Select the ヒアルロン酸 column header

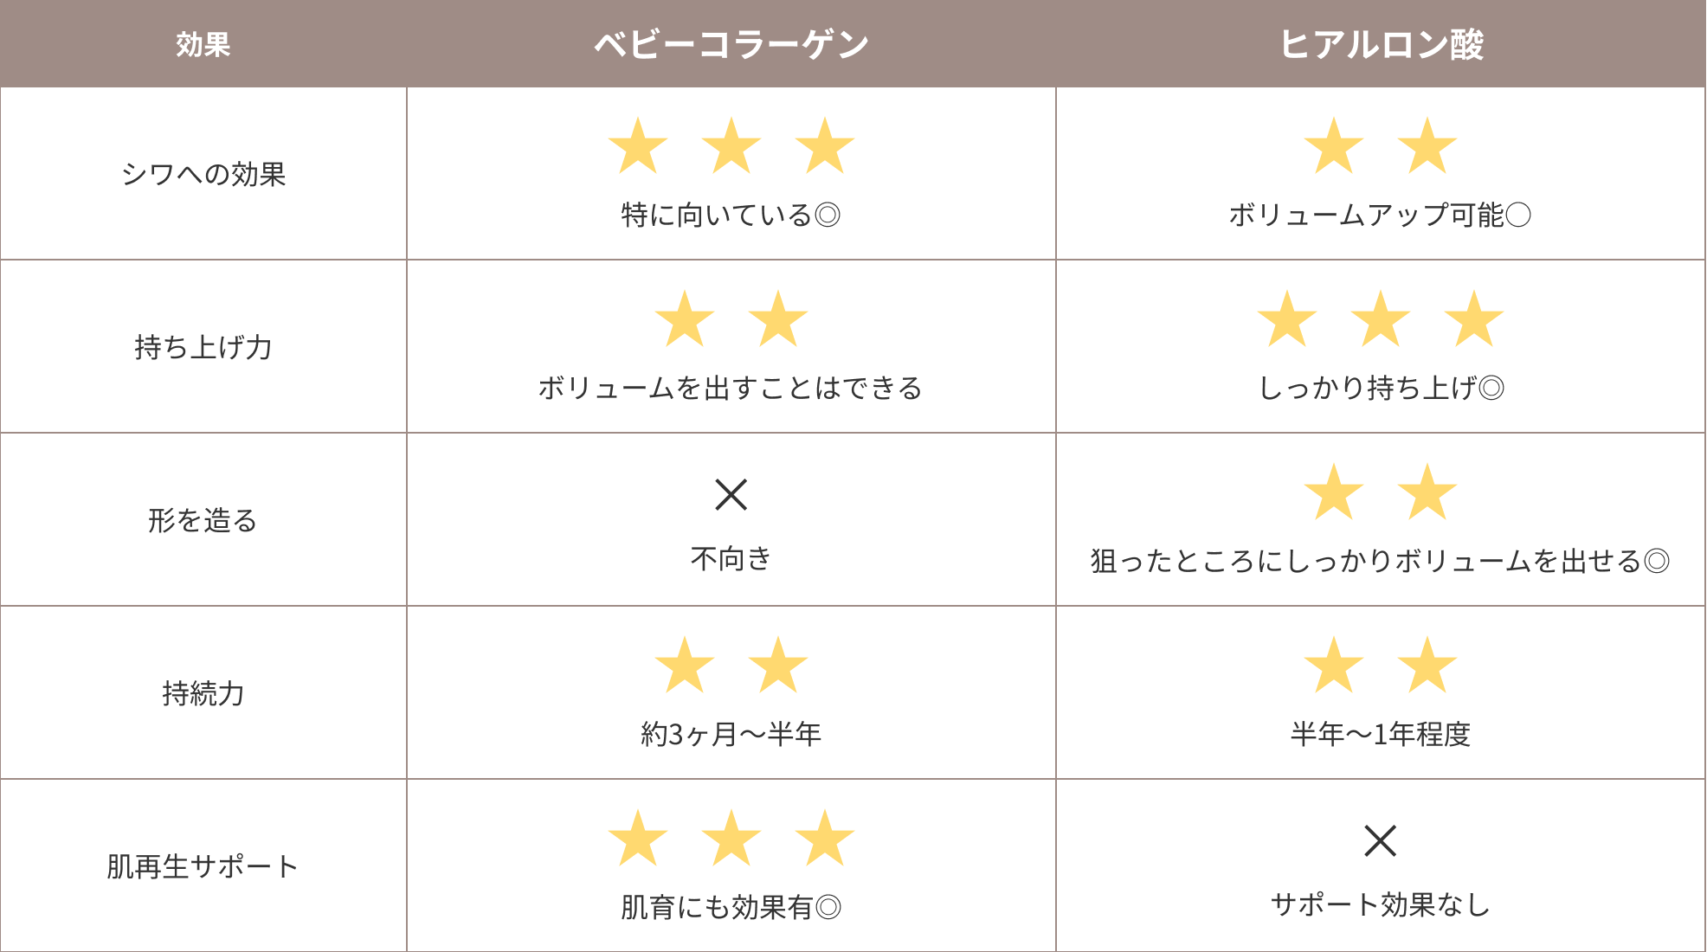[1381, 43]
